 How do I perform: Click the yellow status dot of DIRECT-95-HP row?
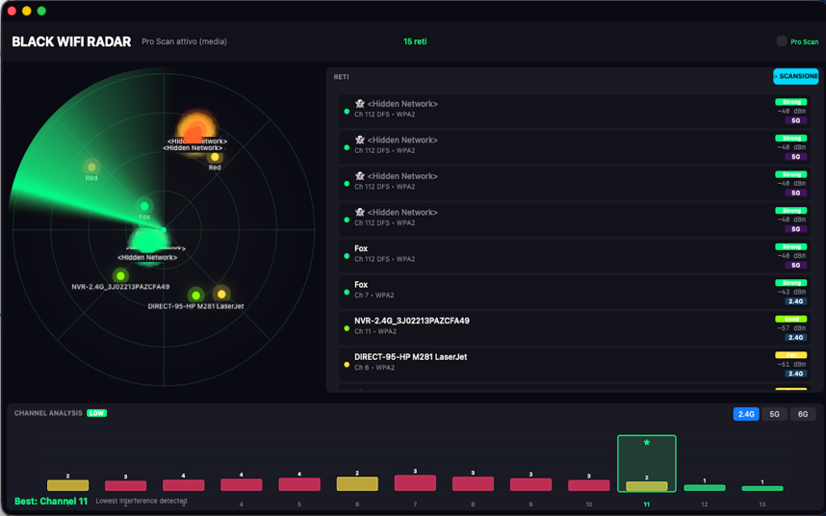point(347,364)
